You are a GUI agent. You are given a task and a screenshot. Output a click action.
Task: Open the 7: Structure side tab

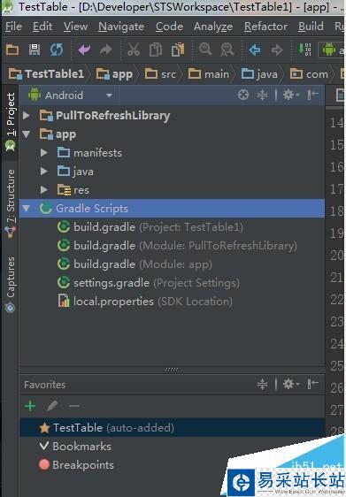click(x=10, y=203)
